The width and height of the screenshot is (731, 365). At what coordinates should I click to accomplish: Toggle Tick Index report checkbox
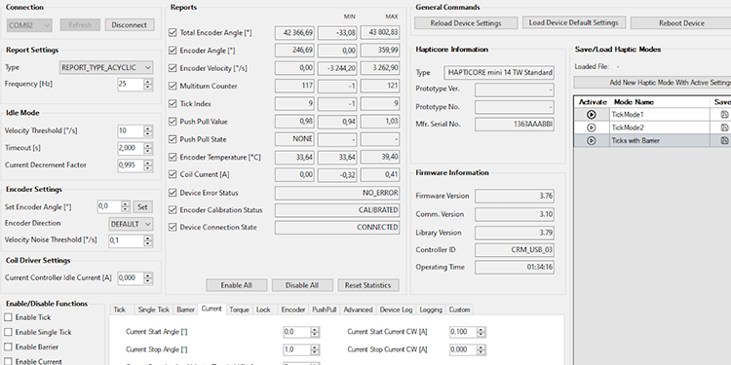[x=173, y=103]
